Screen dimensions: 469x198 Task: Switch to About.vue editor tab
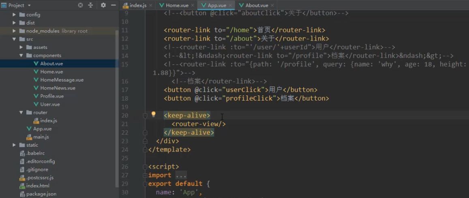[x=256, y=5]
